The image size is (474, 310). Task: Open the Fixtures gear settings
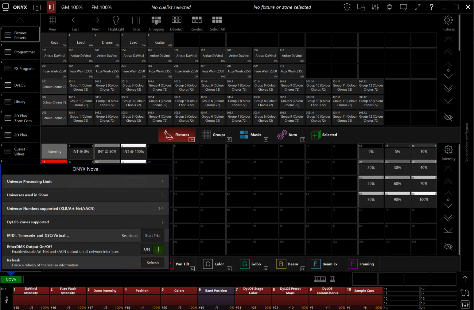click(x=448, y=20)
